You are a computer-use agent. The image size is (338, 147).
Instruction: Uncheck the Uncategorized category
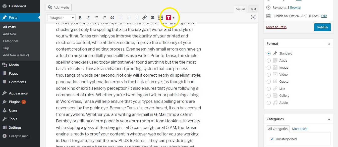coord(272,139)
